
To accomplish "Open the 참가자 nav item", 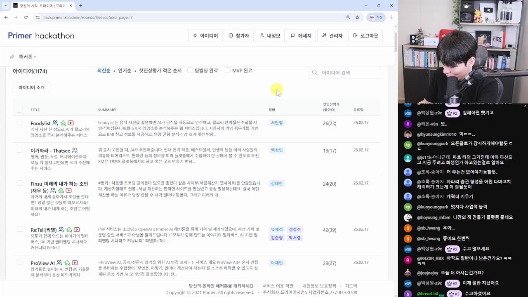I will click(239, 36).
